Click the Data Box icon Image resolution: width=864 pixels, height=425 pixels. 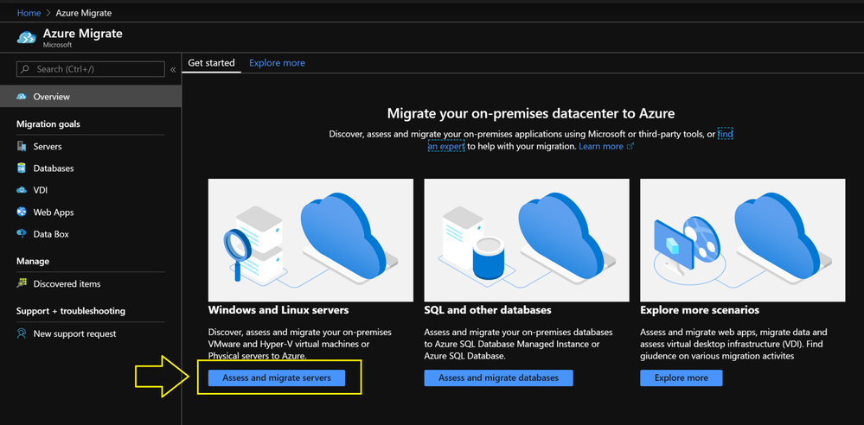point(22,233)
